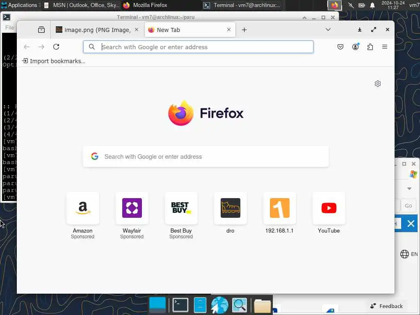
Task: Switch to MSN Outlook taskbar window
Action: pos(82,5)
